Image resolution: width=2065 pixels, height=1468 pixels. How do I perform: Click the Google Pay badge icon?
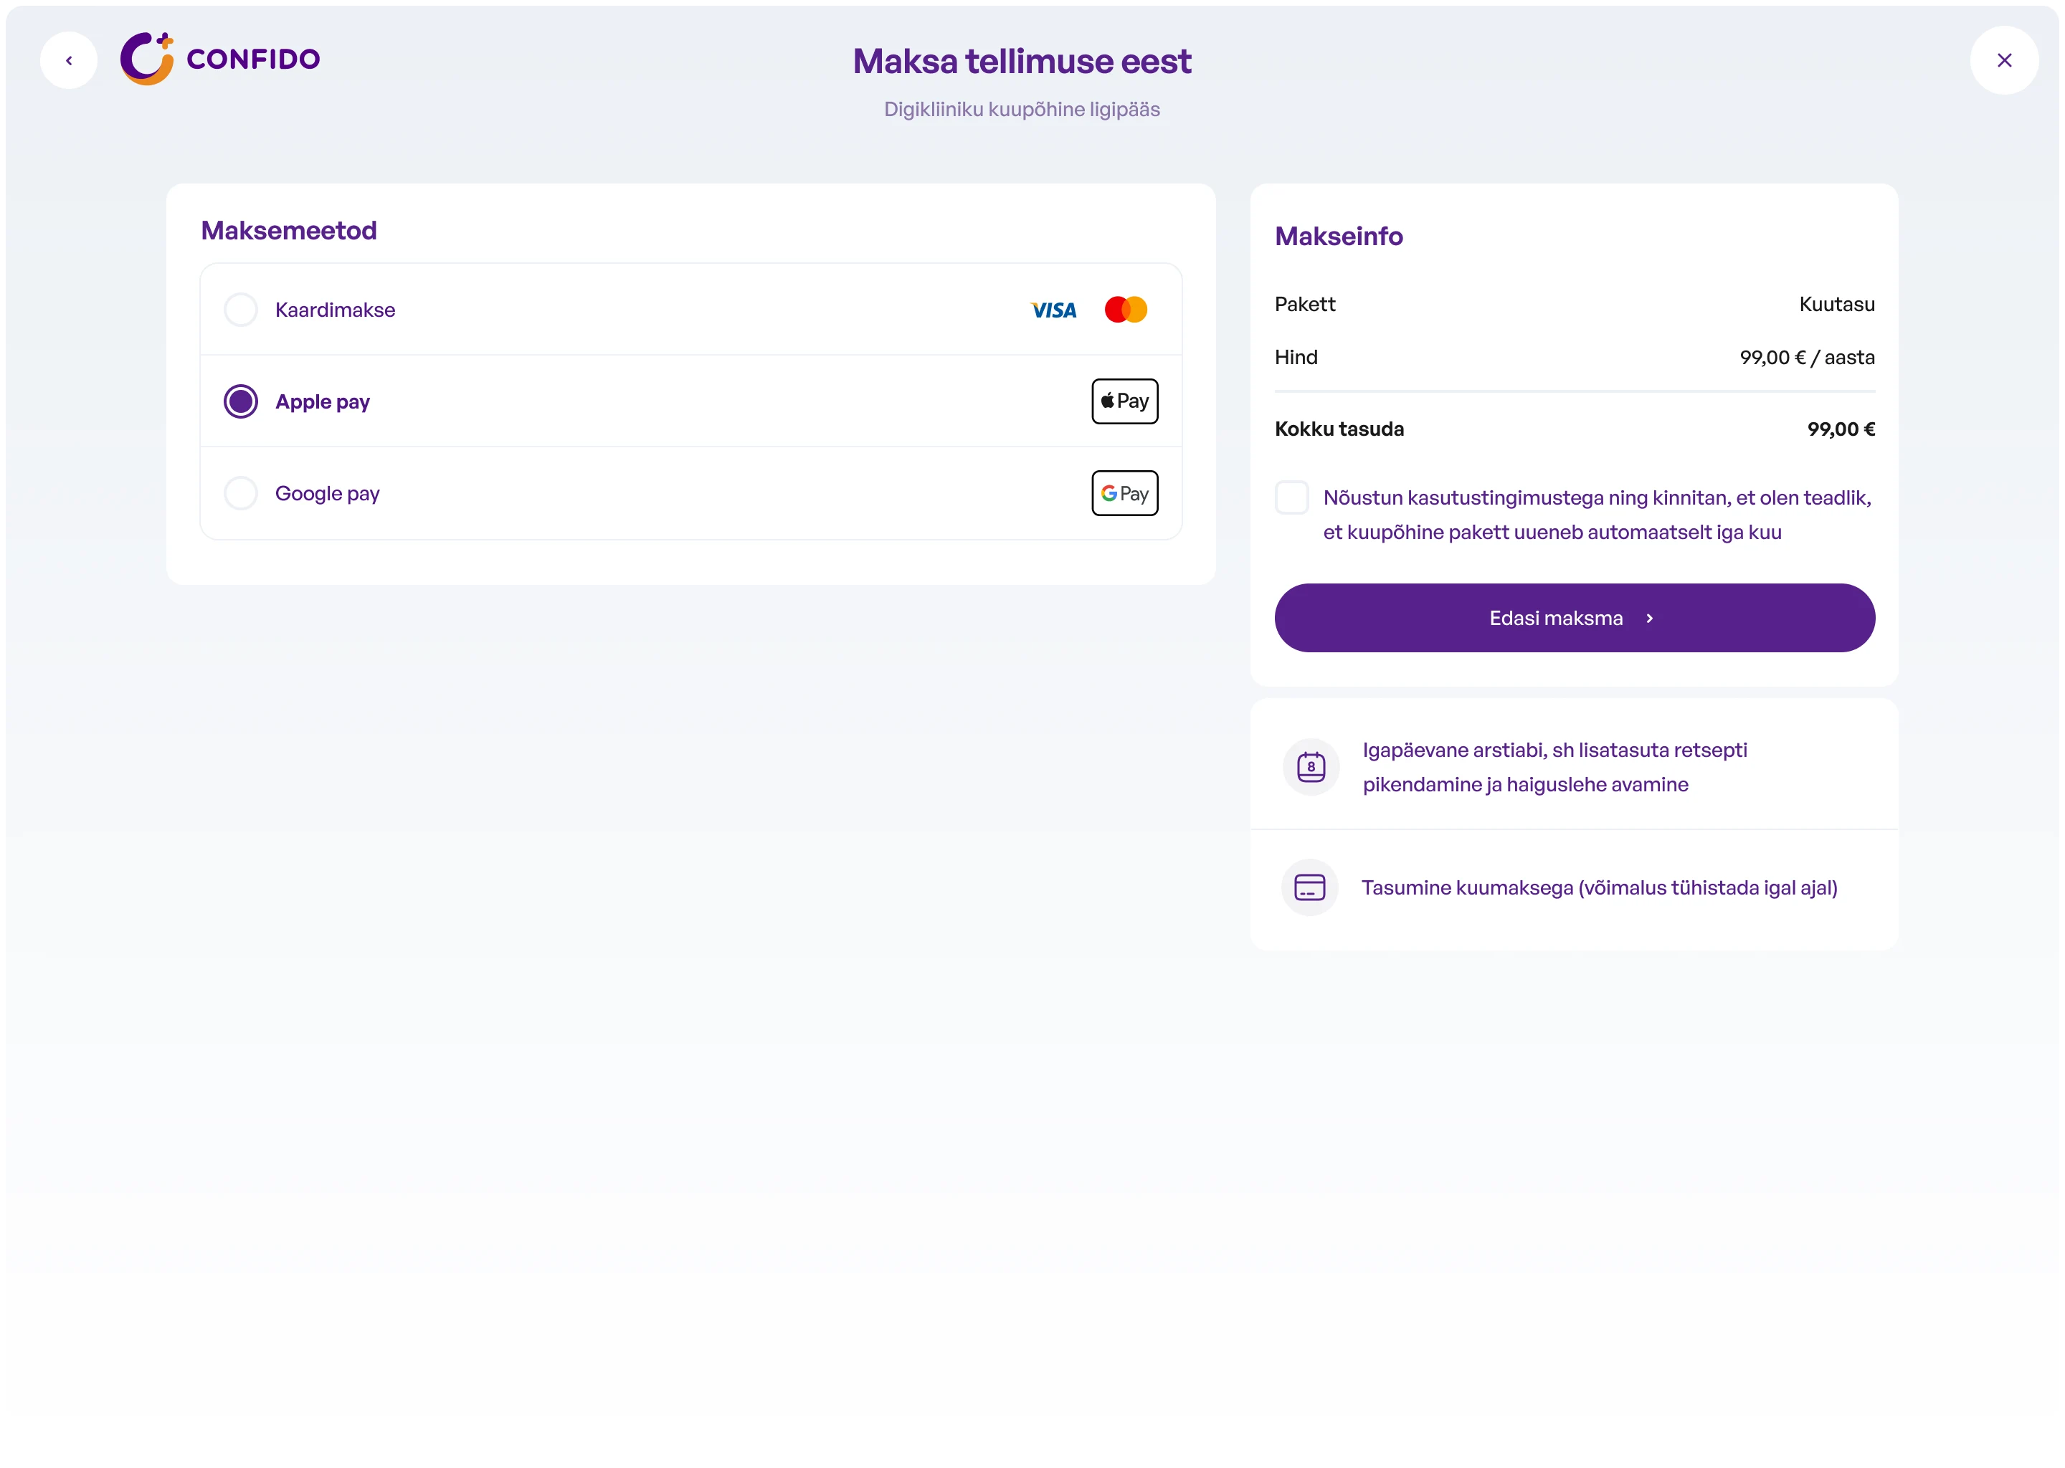click(x=1124, y=494)
